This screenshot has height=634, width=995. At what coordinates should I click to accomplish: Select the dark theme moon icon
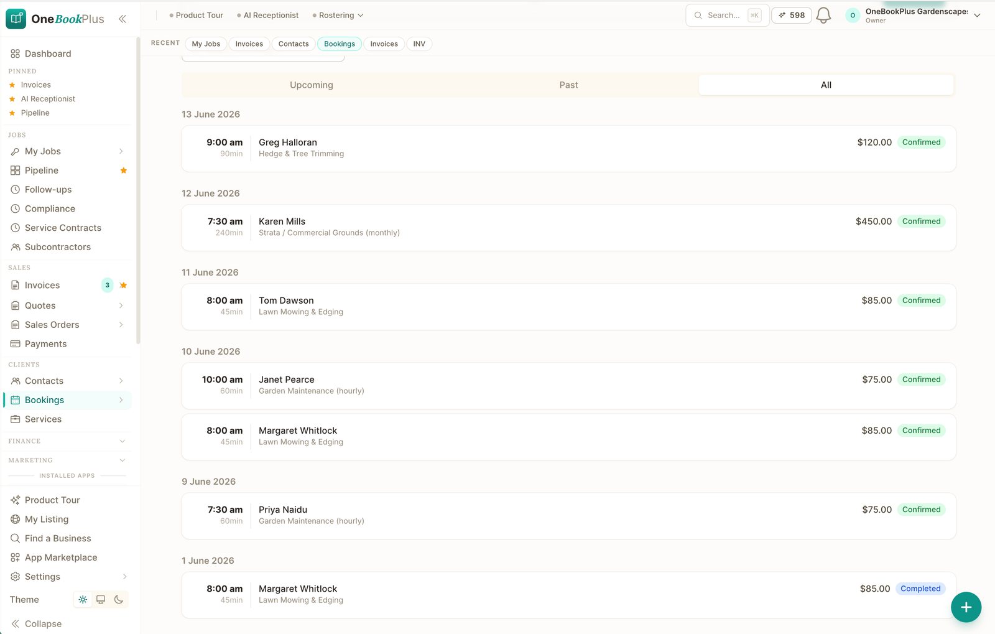(x=119, y=600)
